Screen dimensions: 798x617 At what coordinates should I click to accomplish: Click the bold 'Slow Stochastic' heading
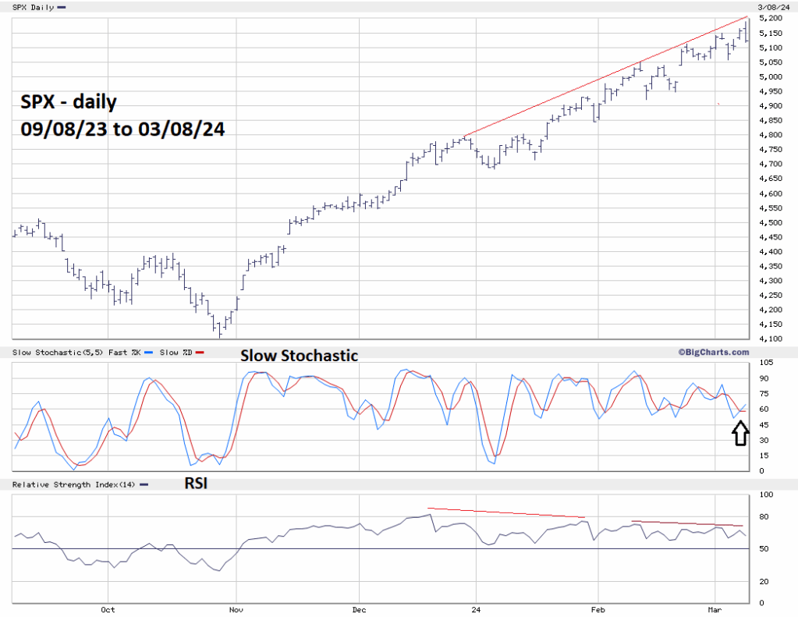(x=299, y=356)
